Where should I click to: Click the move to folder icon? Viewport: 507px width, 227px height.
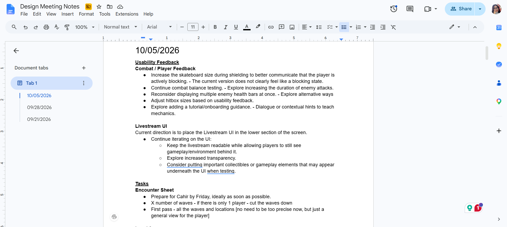click(110, 7)
